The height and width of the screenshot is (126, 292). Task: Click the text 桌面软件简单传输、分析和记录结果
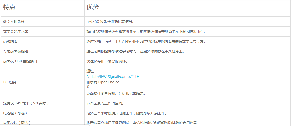click(116, 93)
